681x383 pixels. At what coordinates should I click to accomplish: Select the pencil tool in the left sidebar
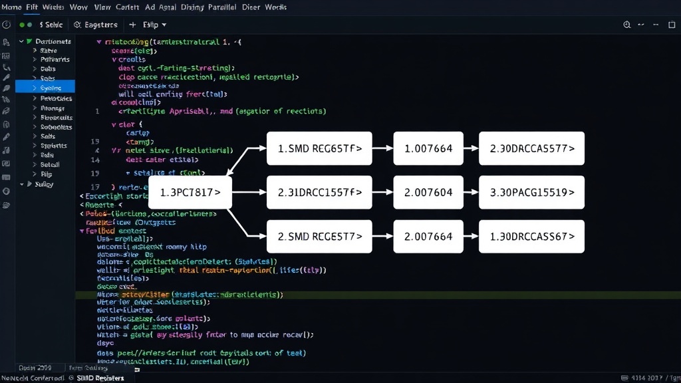[6, 77]
